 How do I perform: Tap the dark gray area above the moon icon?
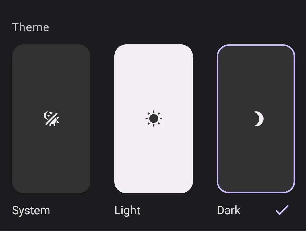pos(256,79)
